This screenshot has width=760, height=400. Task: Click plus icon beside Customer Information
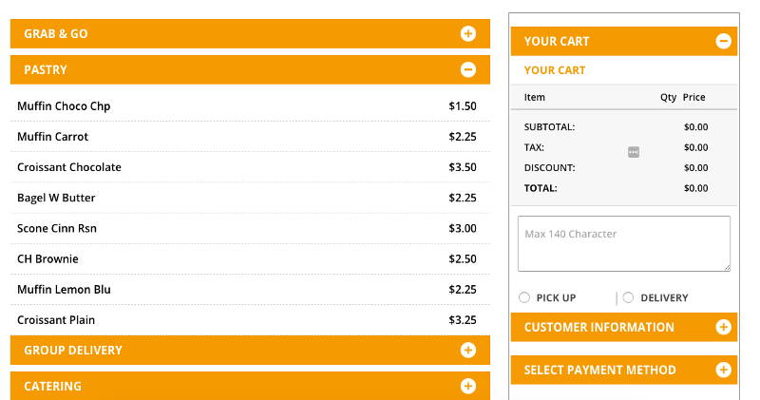tap(723, 327)
